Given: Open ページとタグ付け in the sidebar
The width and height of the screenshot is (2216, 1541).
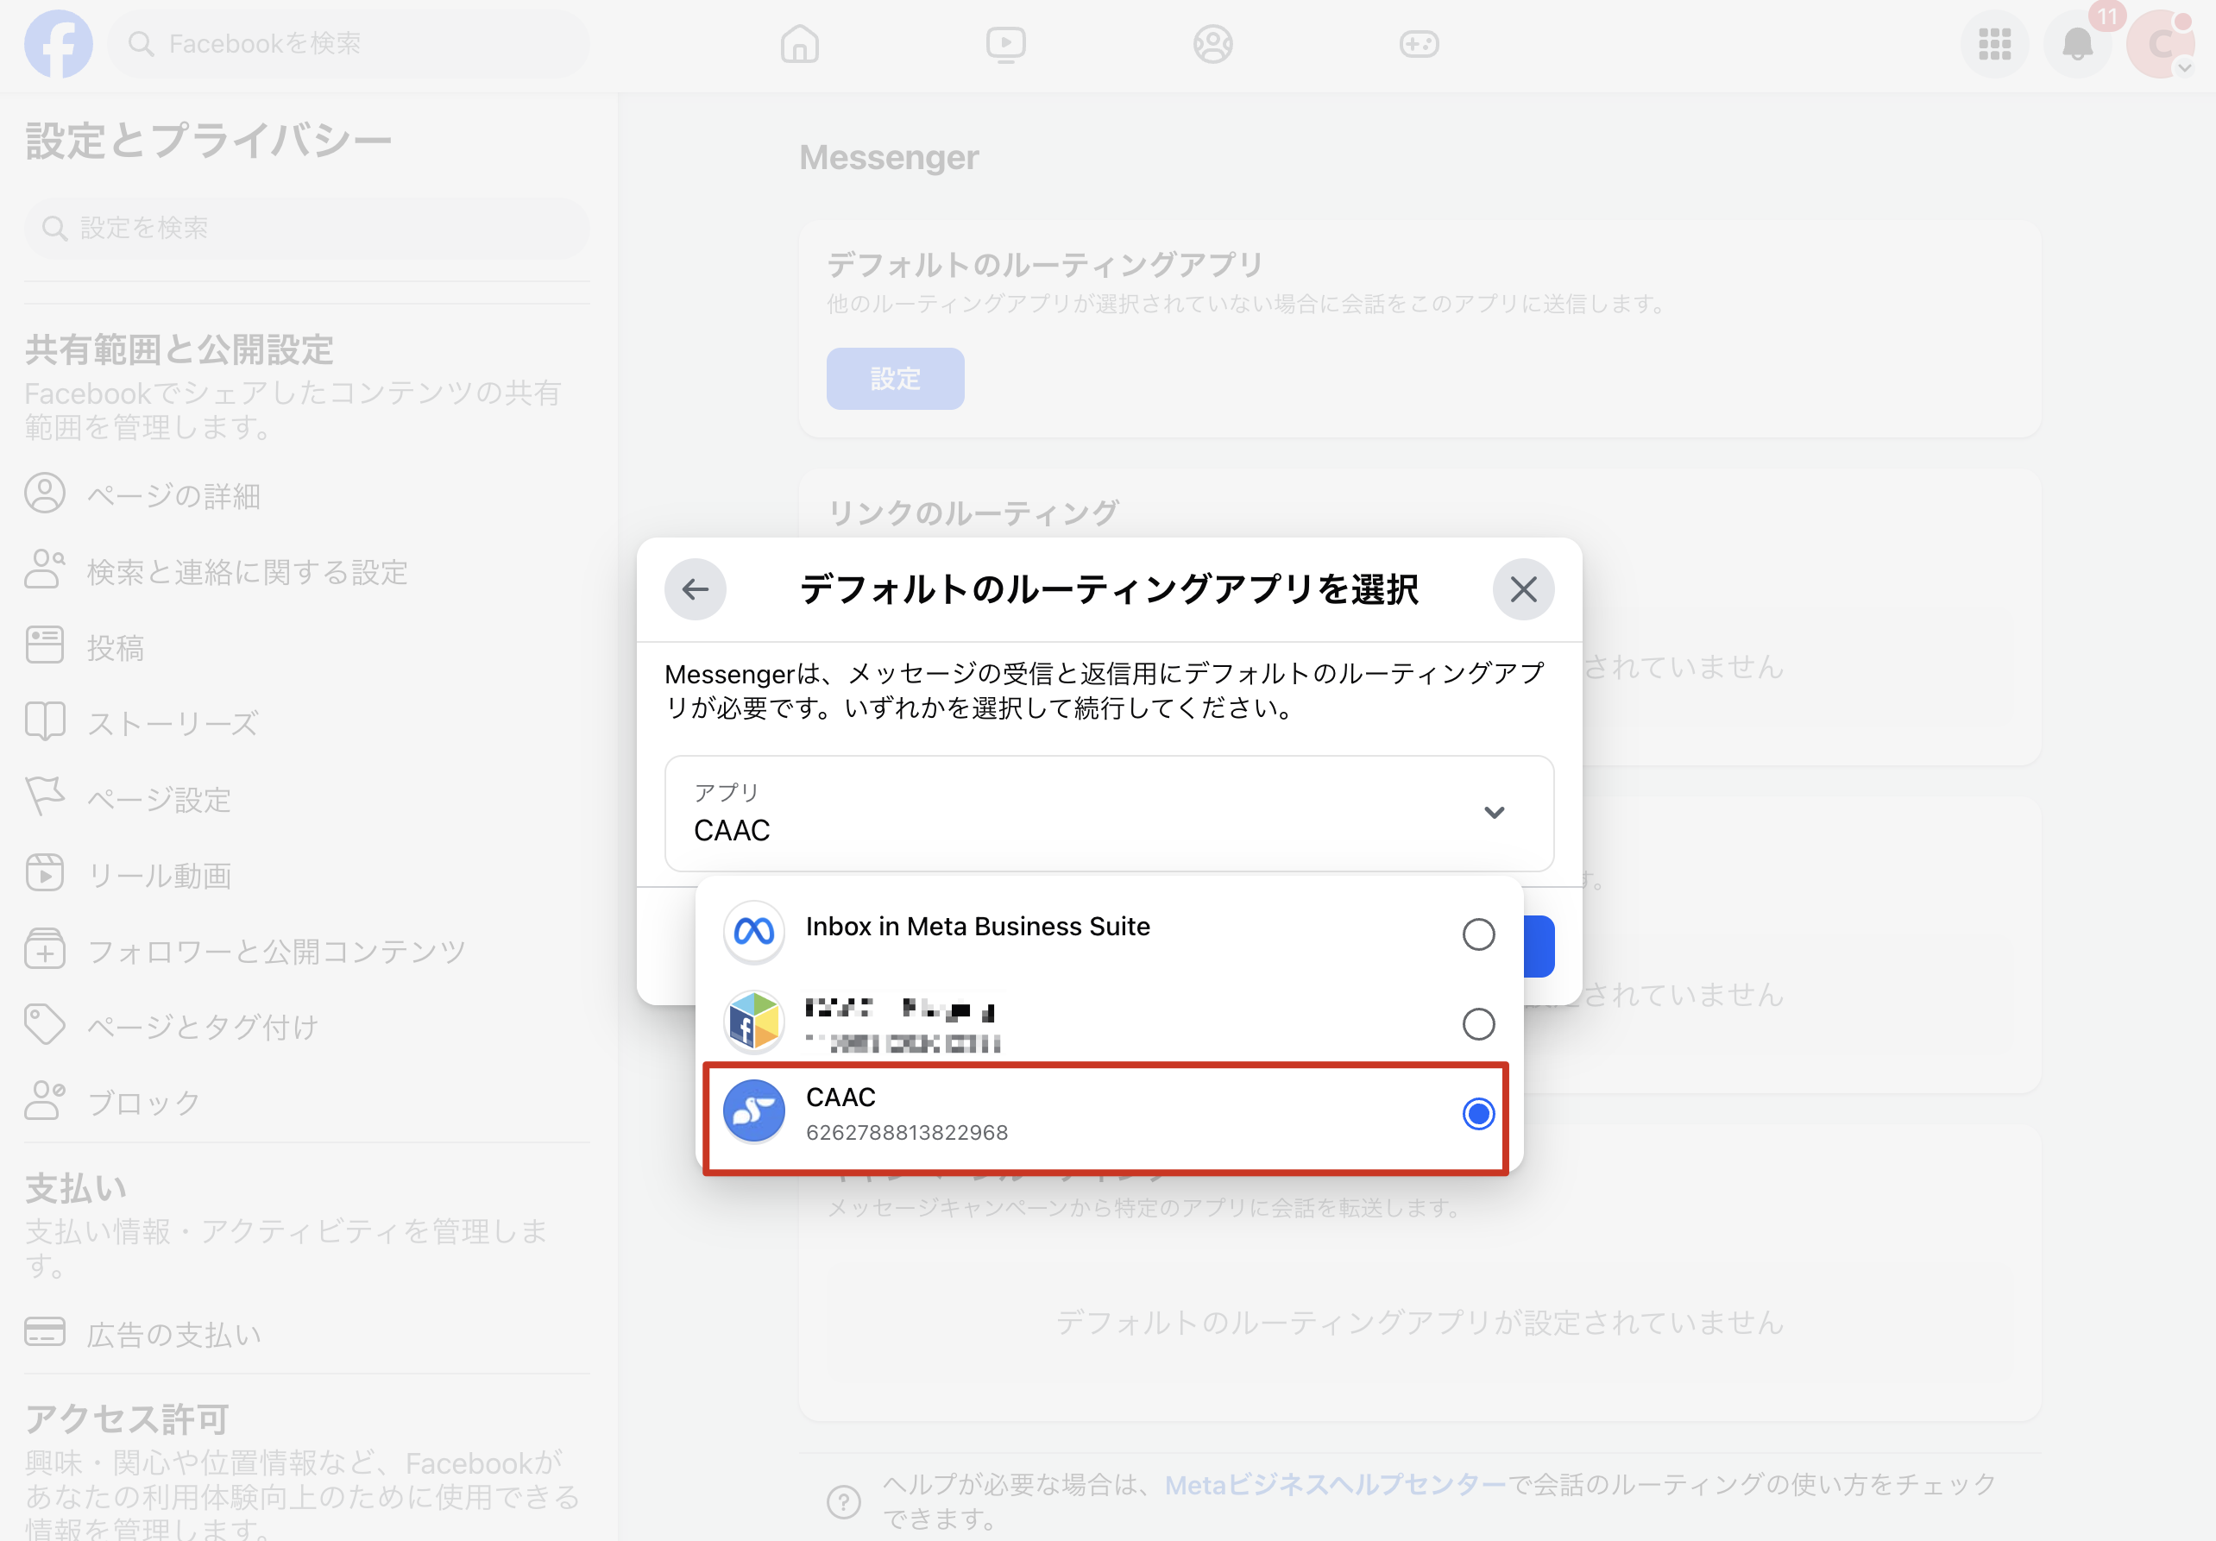Looking at the screenshot, I should click(x=307, y=1027).
